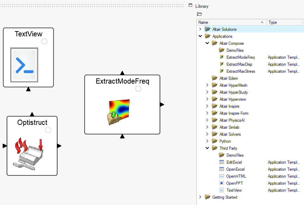Click Application Templ. type cell for ExtractModeFreq
Screen dimensions: 304x205
[283, 57]
